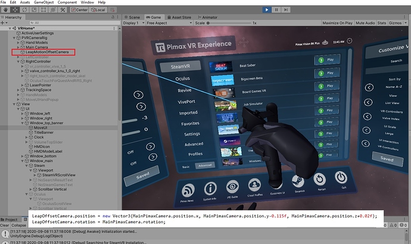Switch to the Project tab
The image size is (411, 244).
point(10,220)
